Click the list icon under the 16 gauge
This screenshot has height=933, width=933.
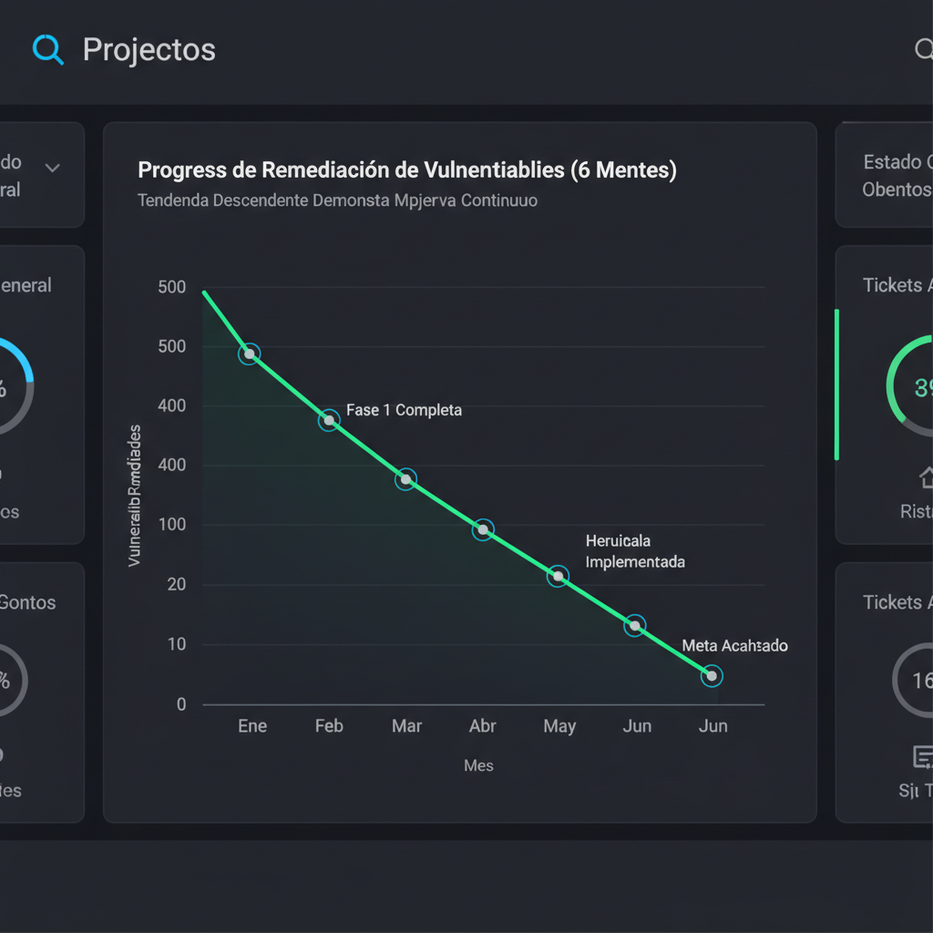click(x=921, y=756)
